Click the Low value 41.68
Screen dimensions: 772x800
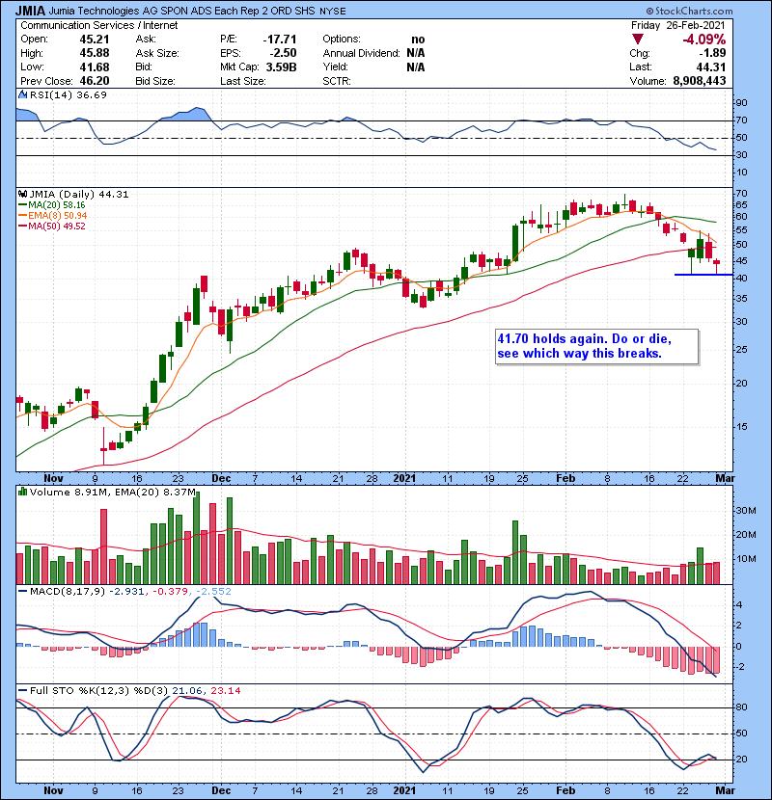click(x=95, y=67)
